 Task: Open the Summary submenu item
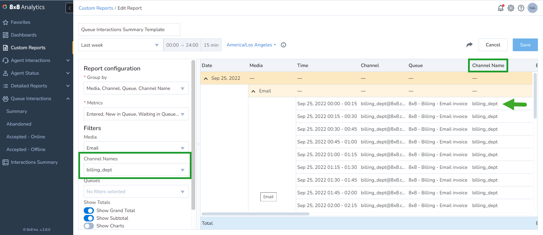pyautogui.click(x=17, y=111)
